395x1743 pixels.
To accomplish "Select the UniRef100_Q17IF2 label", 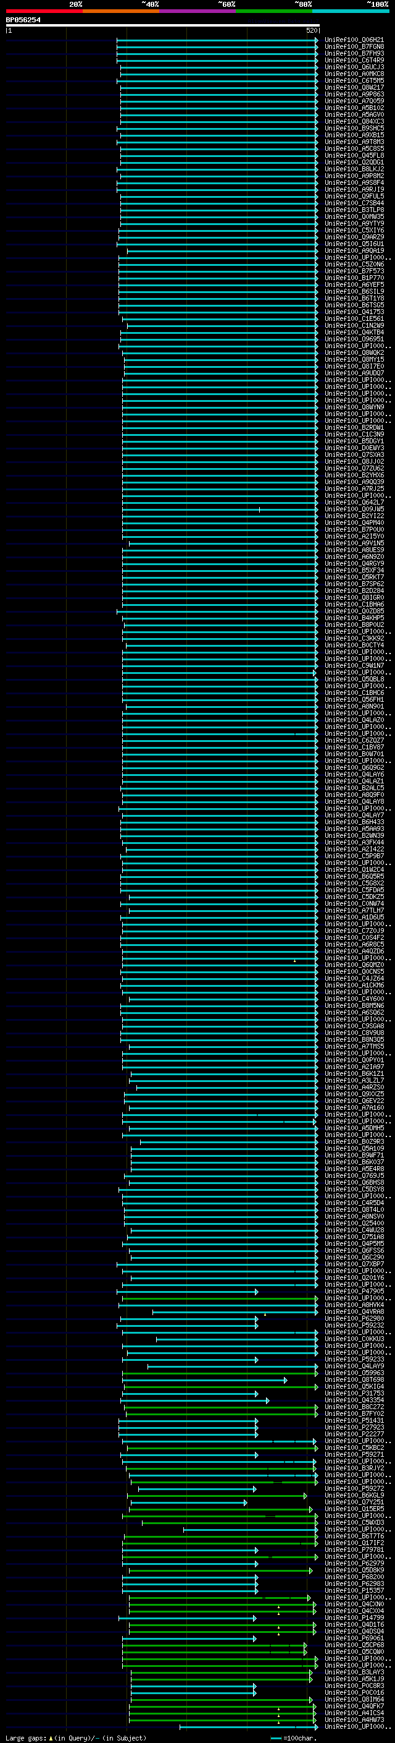I will click(354, 1543).
